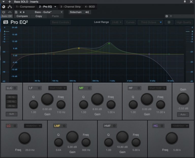This screenshot has height=158, width=195.
Task: Click the activate-all inserts round icon
Action: pyautogui.click(x=4, y=7)
